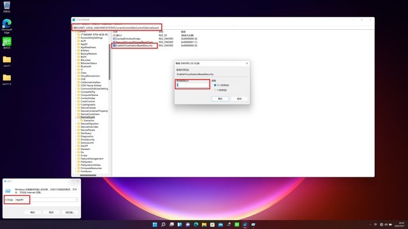
Task: Switch to the Run dialog taskbar icon
Action: 253,225
